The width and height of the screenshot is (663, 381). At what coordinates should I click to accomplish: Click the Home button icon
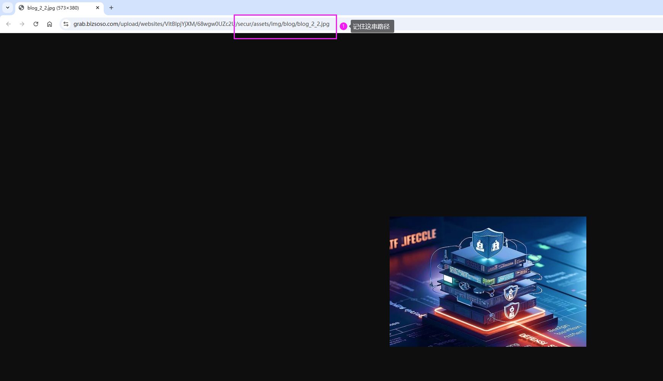(x=50, y=24)
